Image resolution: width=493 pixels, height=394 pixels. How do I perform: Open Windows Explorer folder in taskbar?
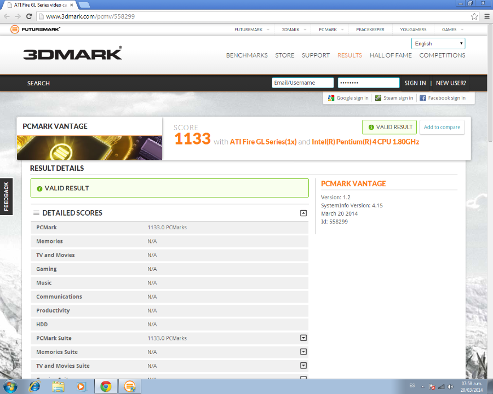(x=58, y=386)
